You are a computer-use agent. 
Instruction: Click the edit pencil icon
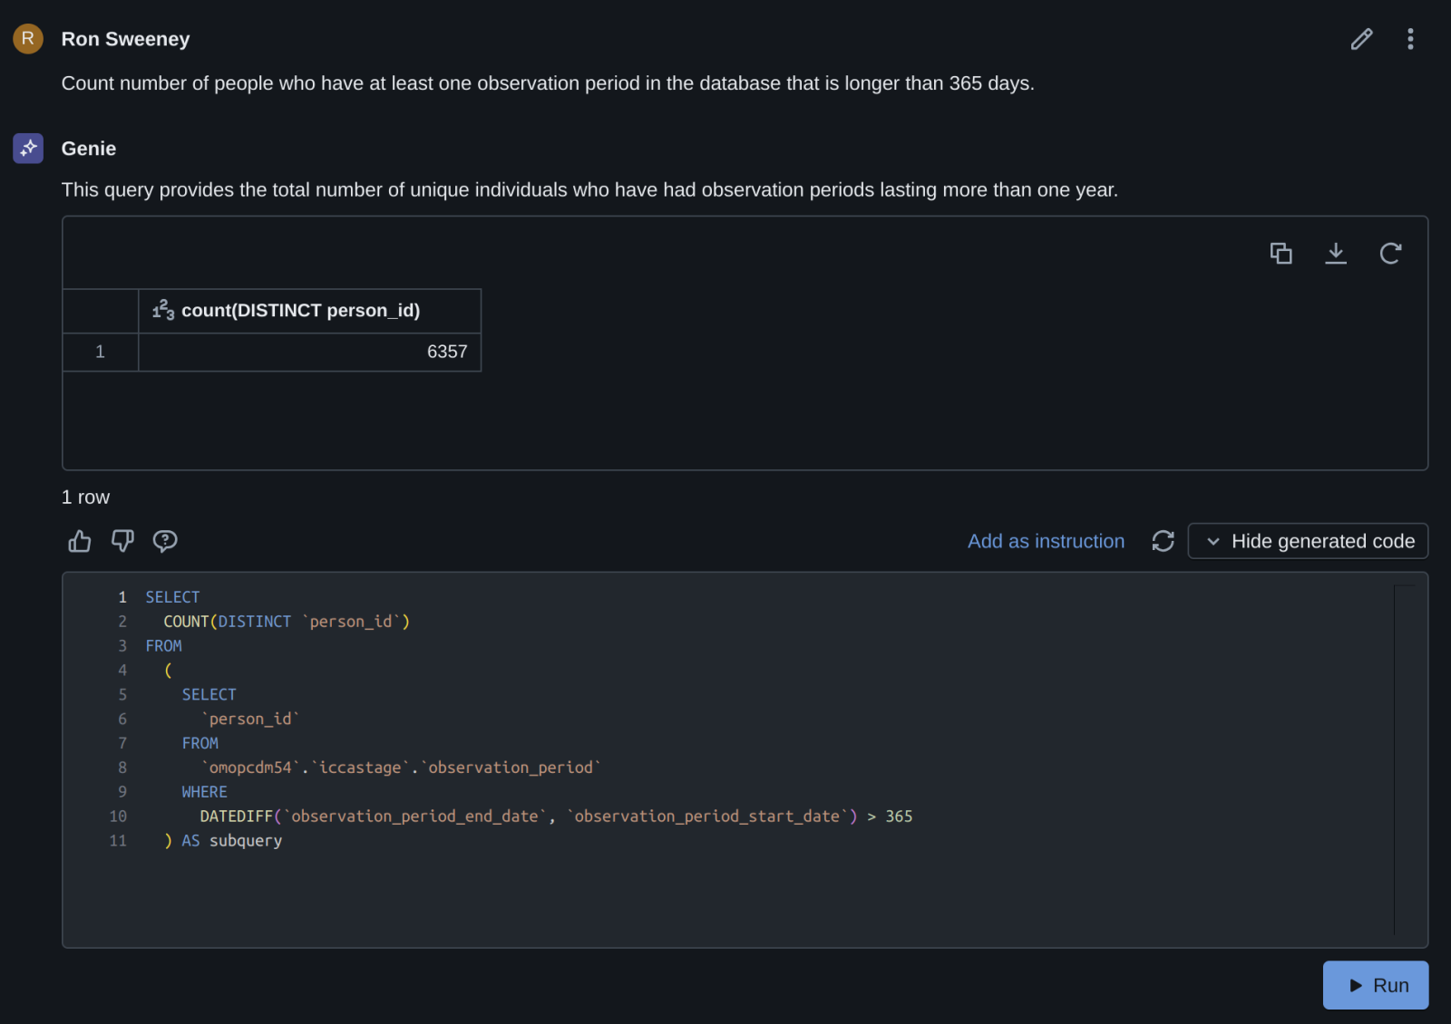click(x=1361, y=39)
